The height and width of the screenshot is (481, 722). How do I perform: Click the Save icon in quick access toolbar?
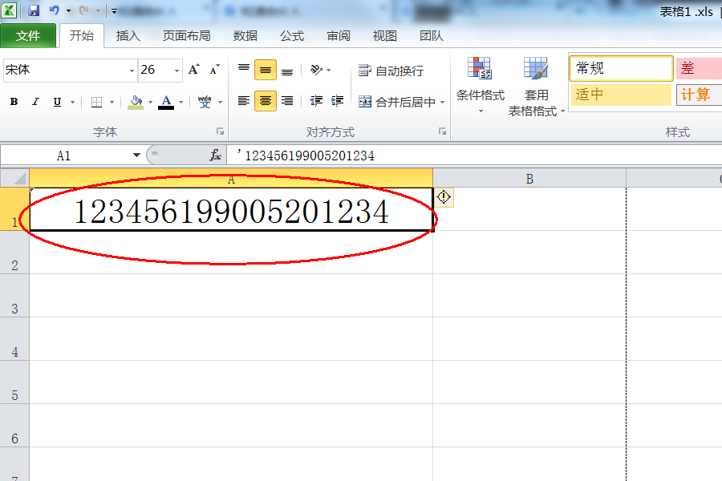point(34,10)
